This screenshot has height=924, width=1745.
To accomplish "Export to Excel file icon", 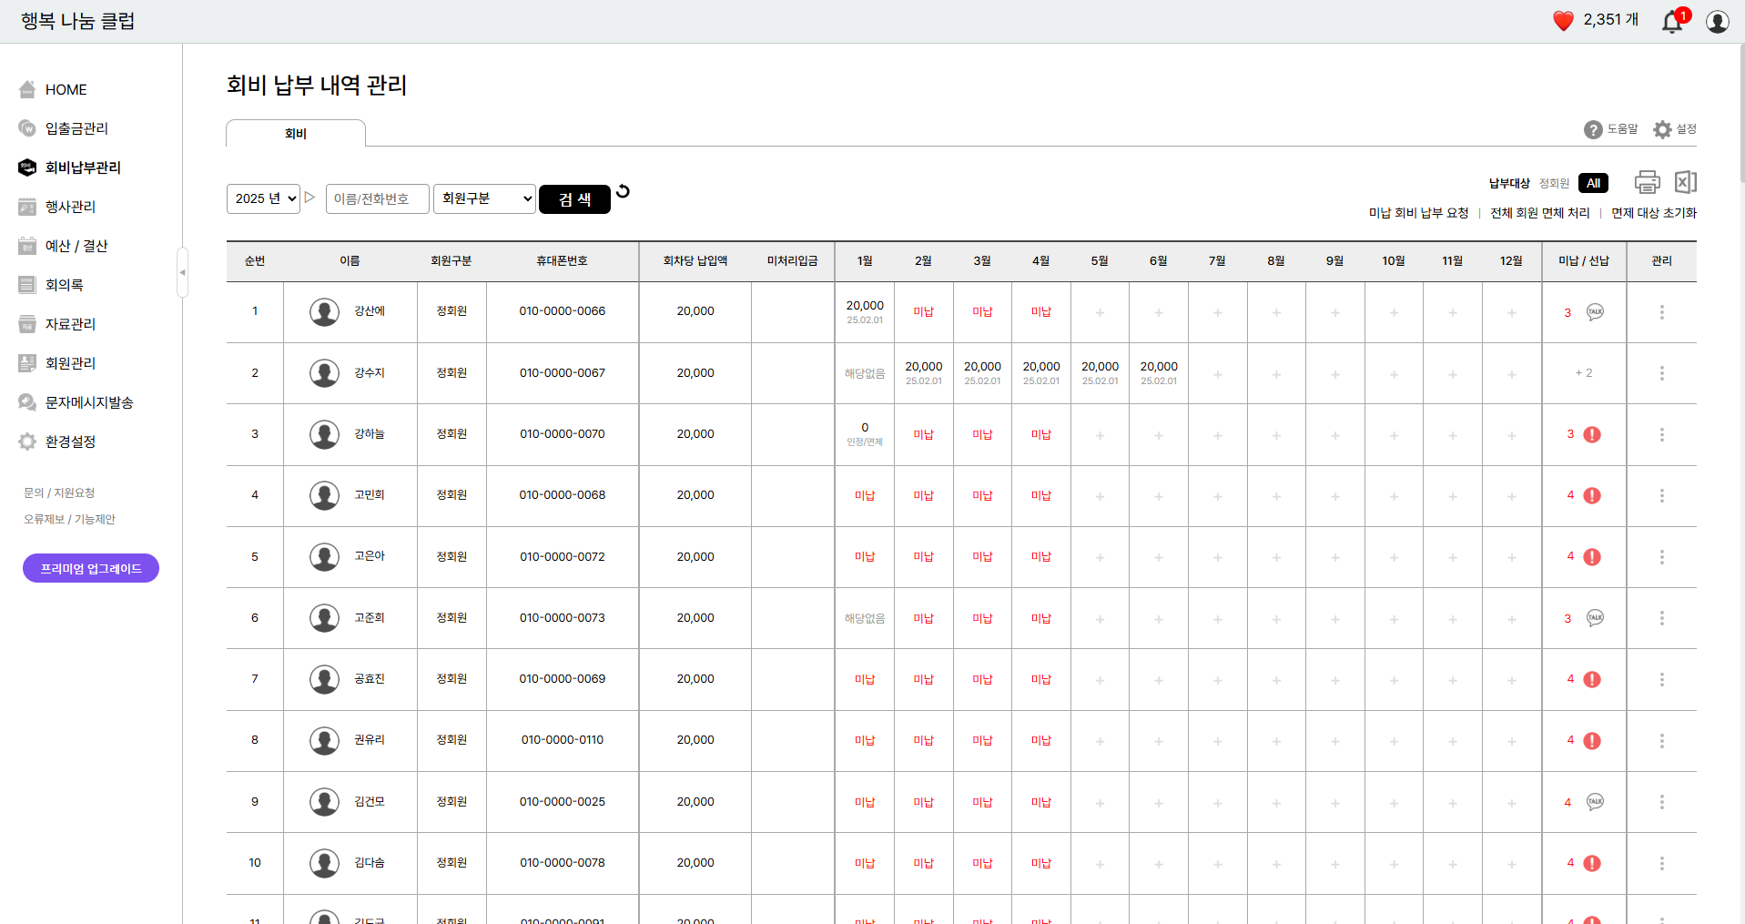I will point(1685,182).
